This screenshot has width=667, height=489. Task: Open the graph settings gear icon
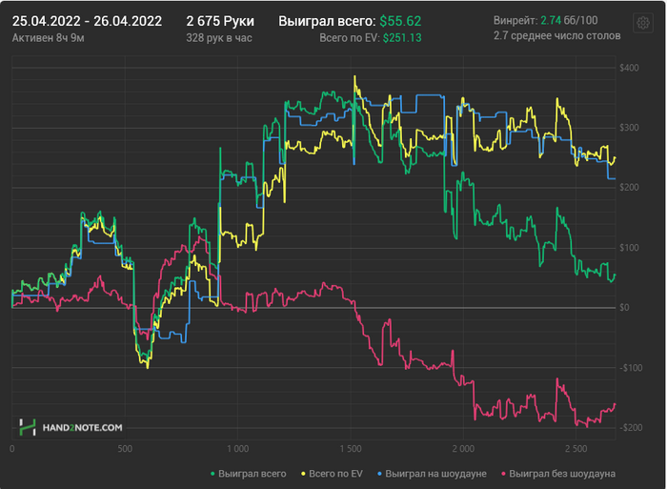643,23
